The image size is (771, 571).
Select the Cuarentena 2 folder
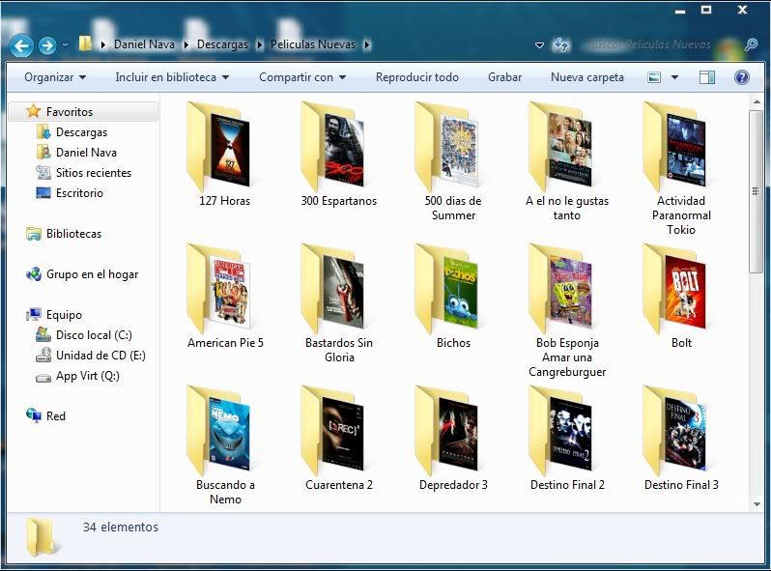339,438
